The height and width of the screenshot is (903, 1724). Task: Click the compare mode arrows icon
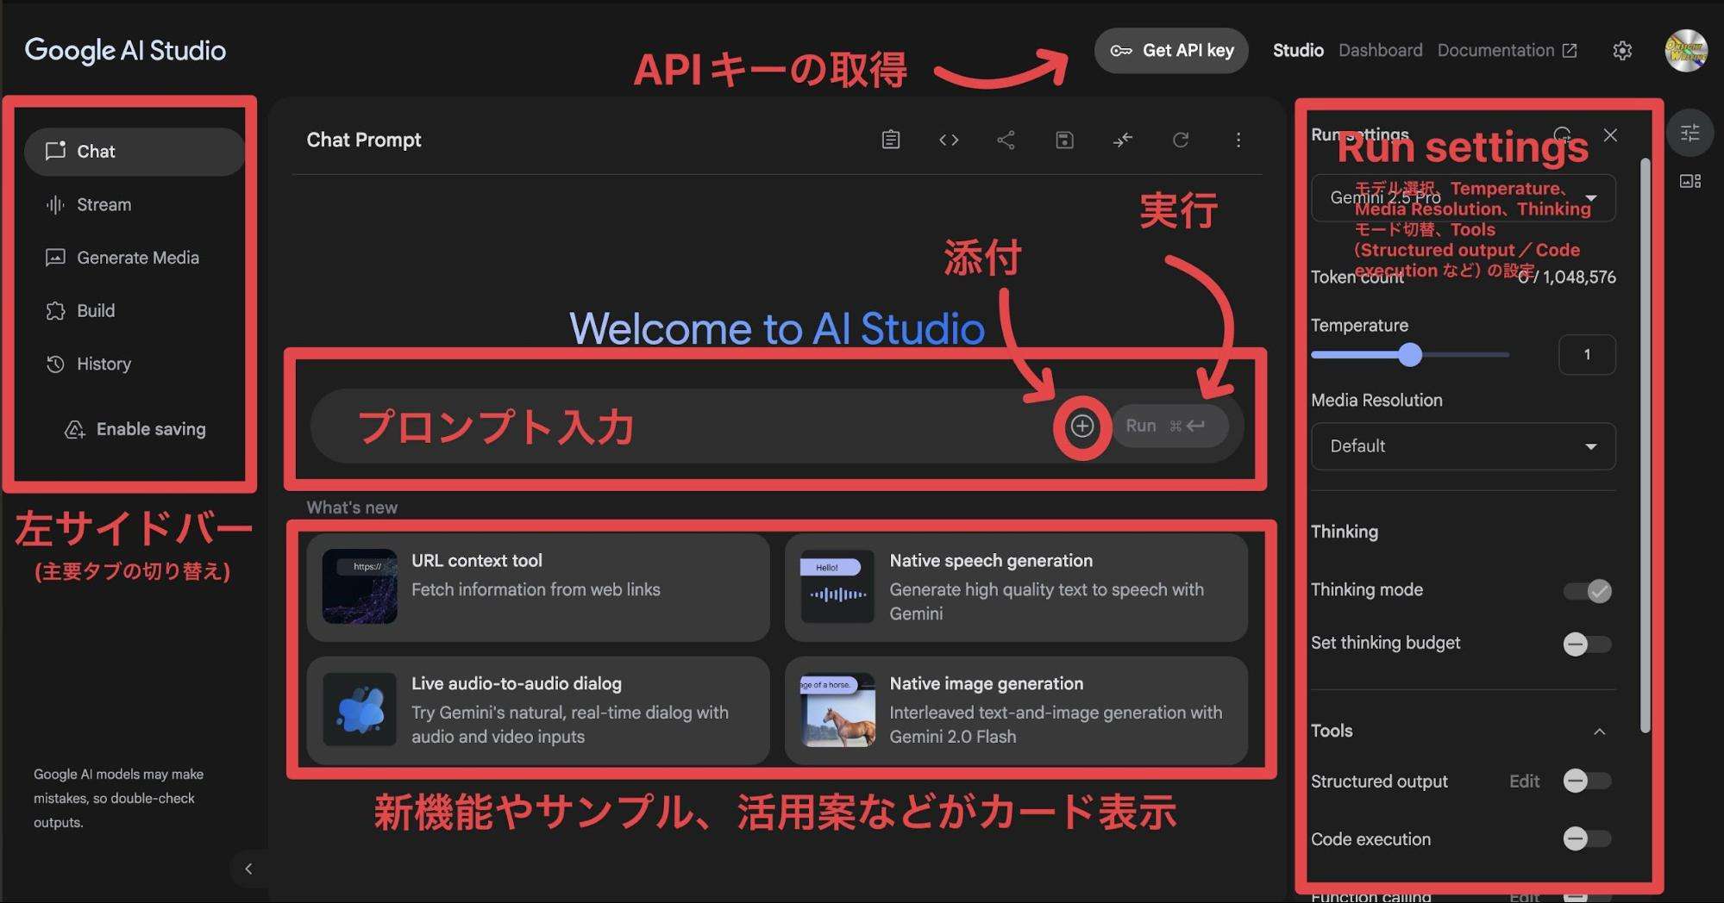[x=1122, y=140]
